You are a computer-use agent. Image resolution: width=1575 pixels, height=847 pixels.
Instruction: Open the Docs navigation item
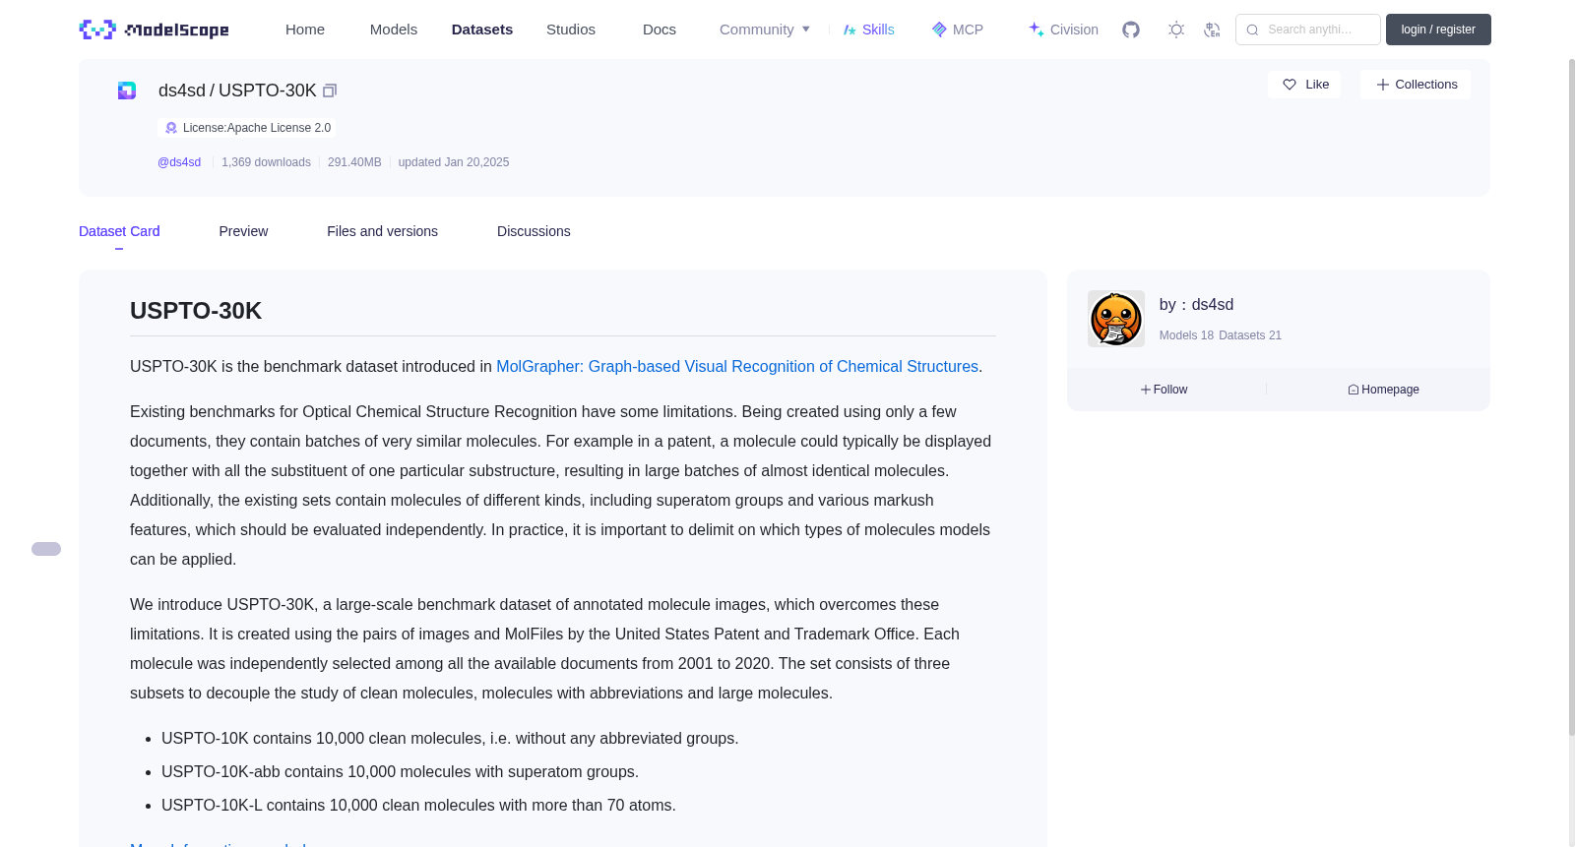coord(660,30)
